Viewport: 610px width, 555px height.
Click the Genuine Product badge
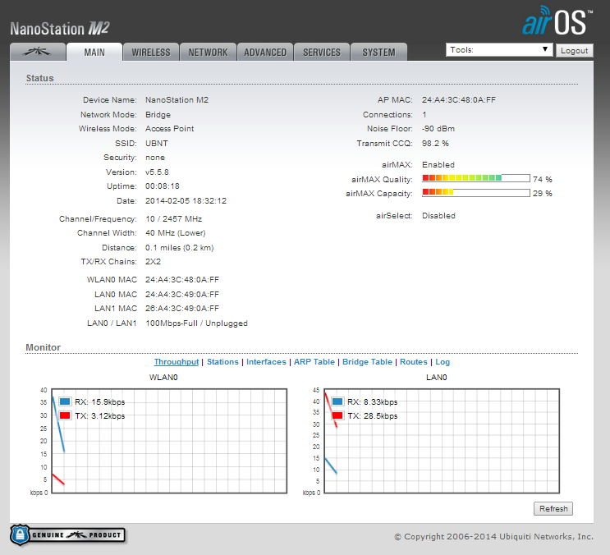click(x=67, y=534)
